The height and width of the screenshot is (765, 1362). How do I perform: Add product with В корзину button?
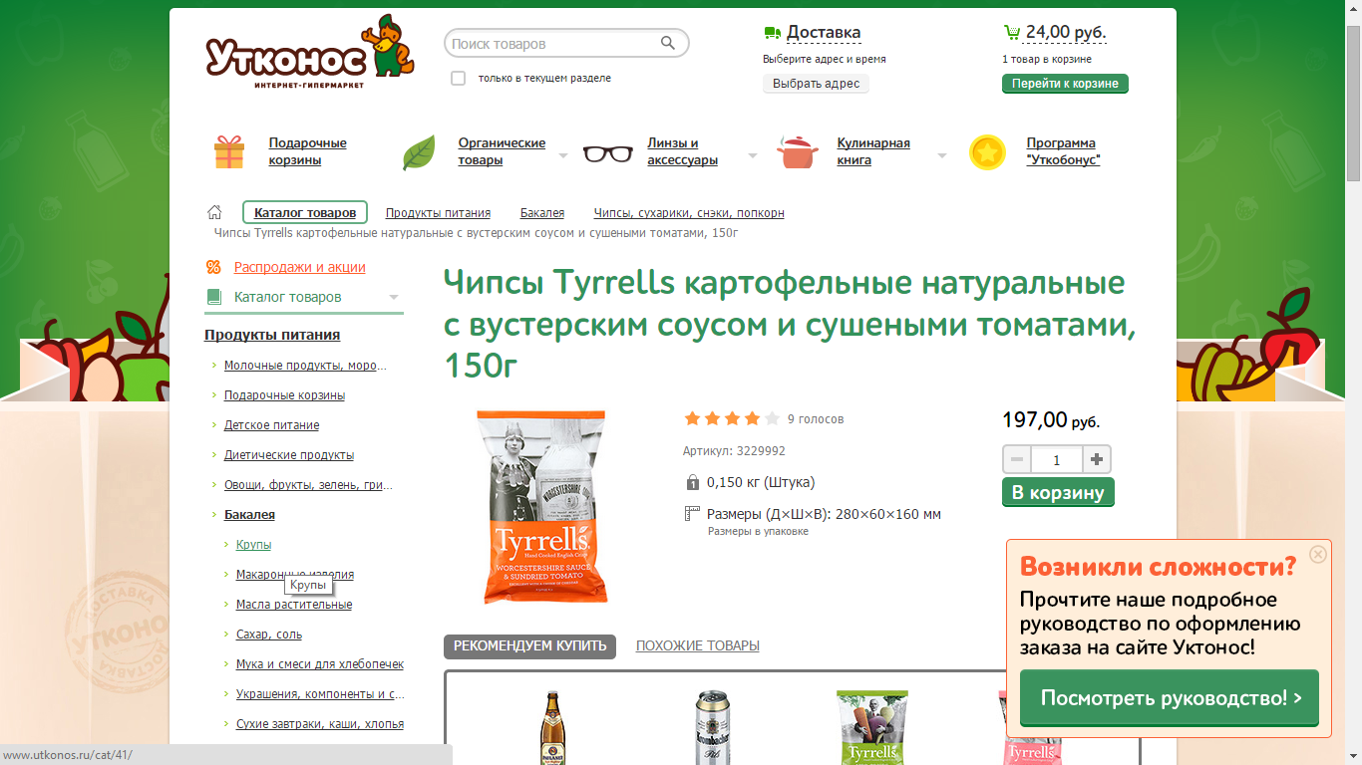[1058, 492]
